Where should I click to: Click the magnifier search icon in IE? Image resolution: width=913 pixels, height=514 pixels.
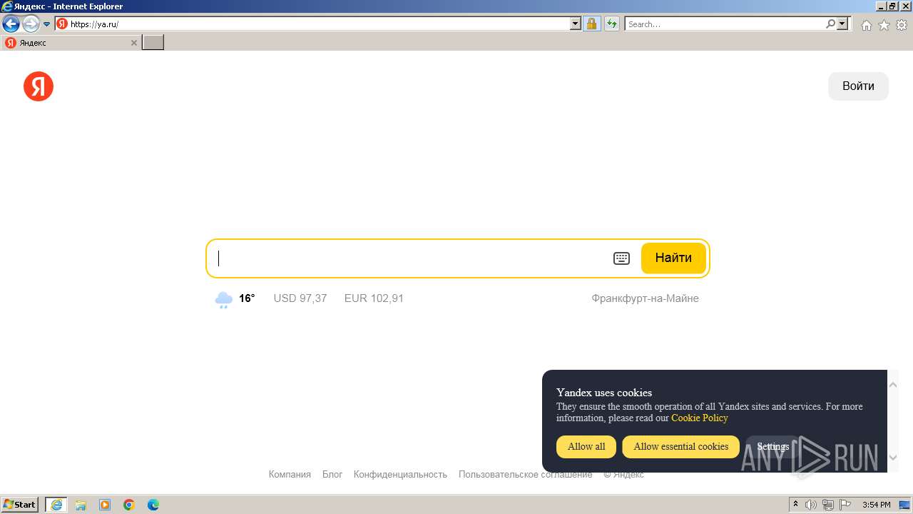click(x=830, y=24)
